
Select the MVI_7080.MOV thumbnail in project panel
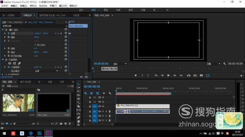[18, 103]
